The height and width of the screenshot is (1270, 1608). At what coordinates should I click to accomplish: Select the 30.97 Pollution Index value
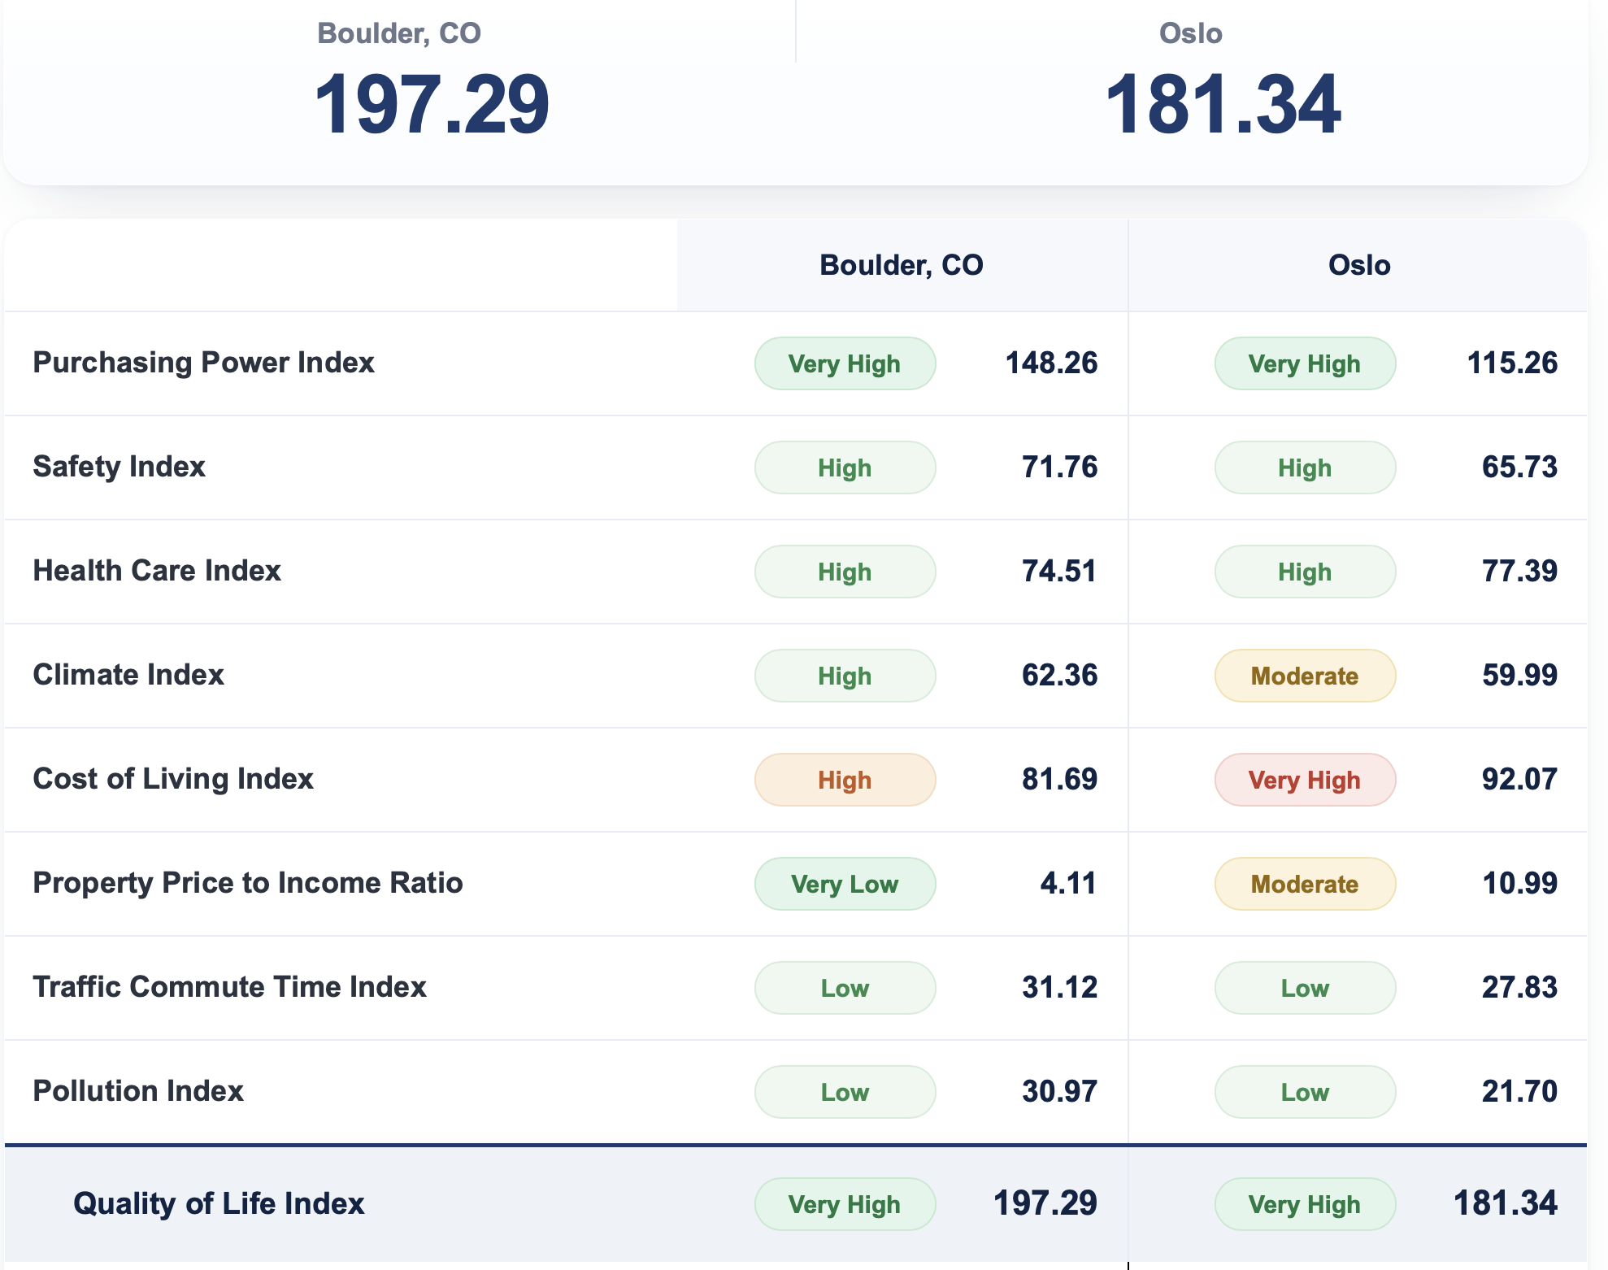pos(1060,1091)
